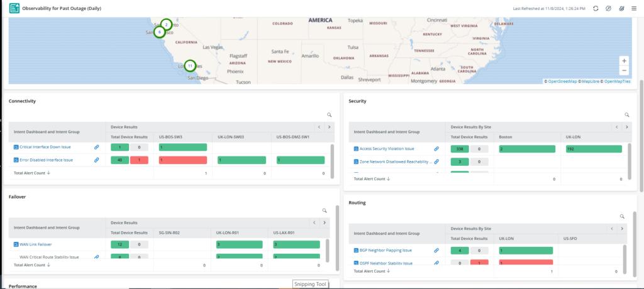Click link icon beside Access Security Violation Issue
Screen dimensions: 644x289
coord(436,149)
